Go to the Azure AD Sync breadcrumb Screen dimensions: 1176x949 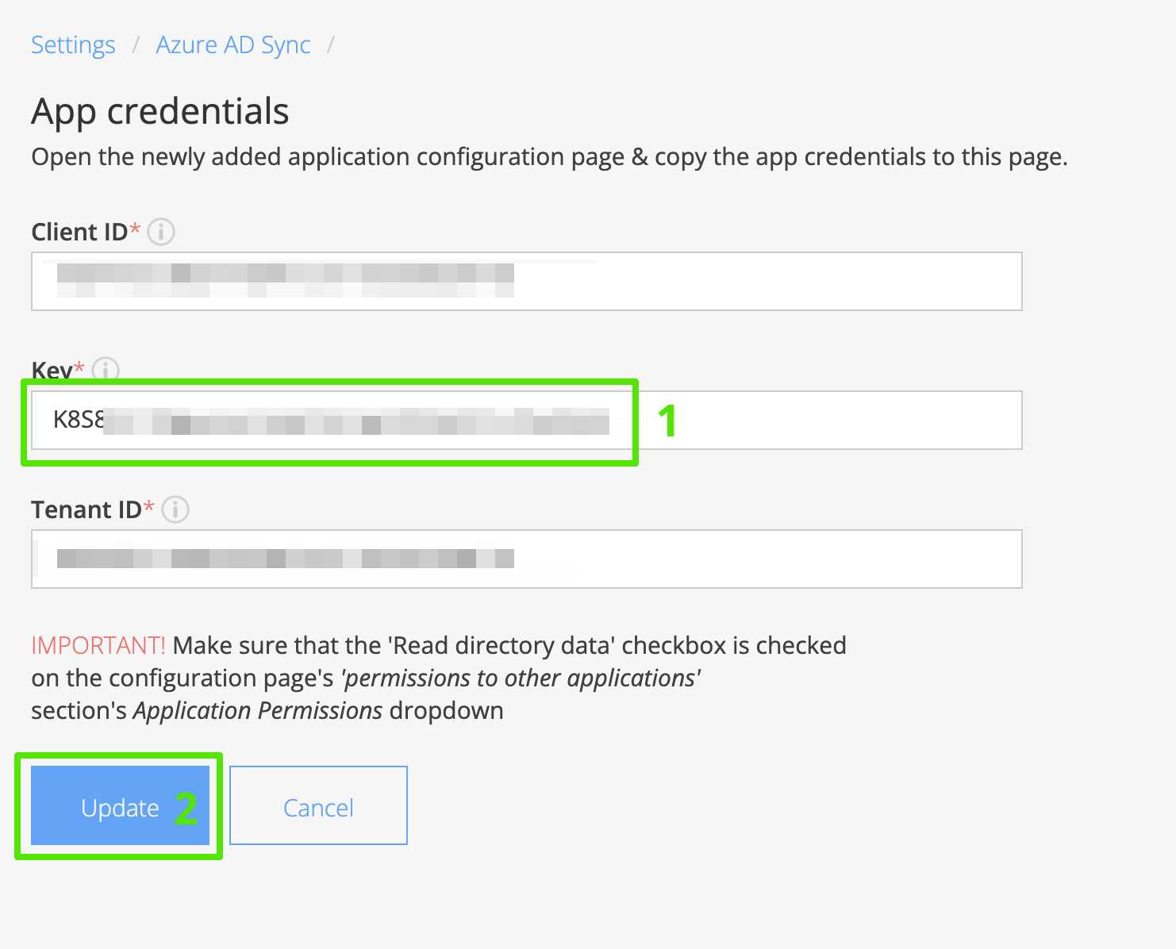(233, 45)
